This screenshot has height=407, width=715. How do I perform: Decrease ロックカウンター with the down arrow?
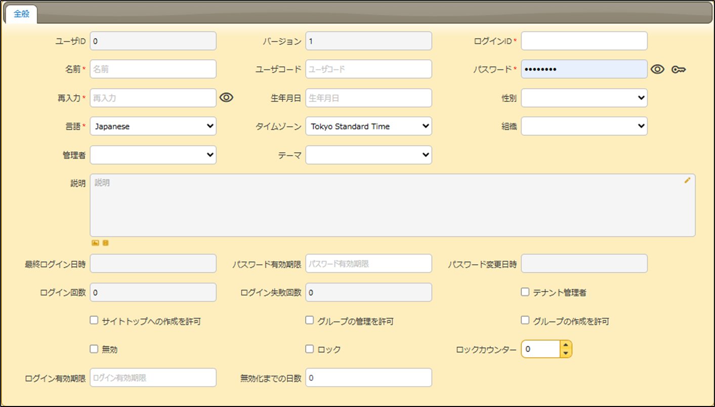click(x=566, y=353)
